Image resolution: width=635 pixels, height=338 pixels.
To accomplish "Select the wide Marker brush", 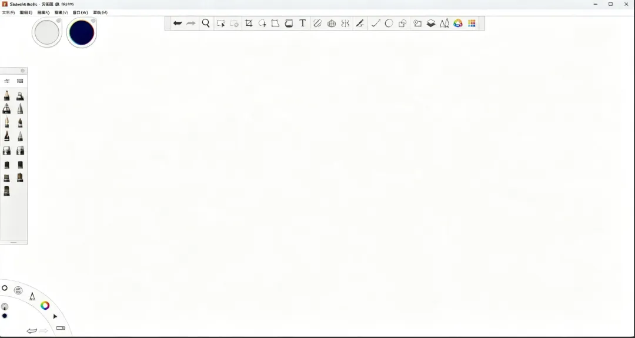I will pyautogui.click(x=7, y=109).
